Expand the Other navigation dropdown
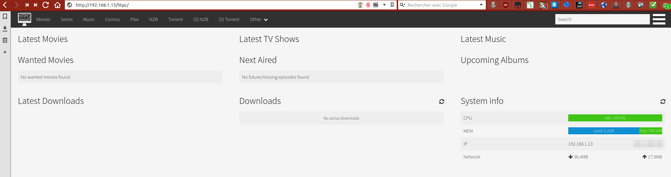The image size is (671, 177). point(259,20)
